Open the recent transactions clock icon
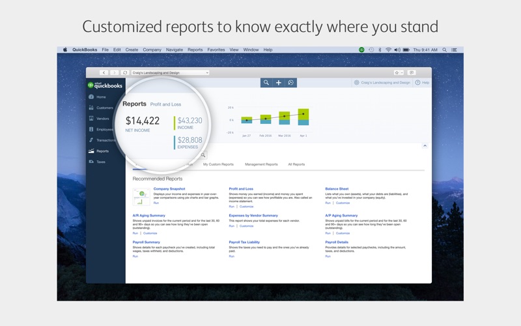Screen dimensions: 521x326 click(291, 83)
